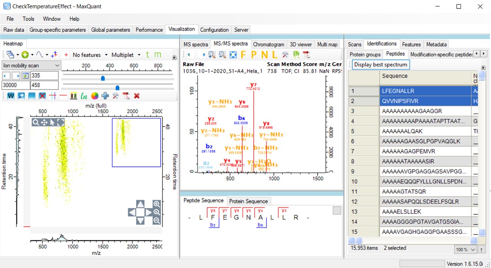Click the upper ion mobility slider handle
This screenshot has height=268, width=491.
coord(103,78)
